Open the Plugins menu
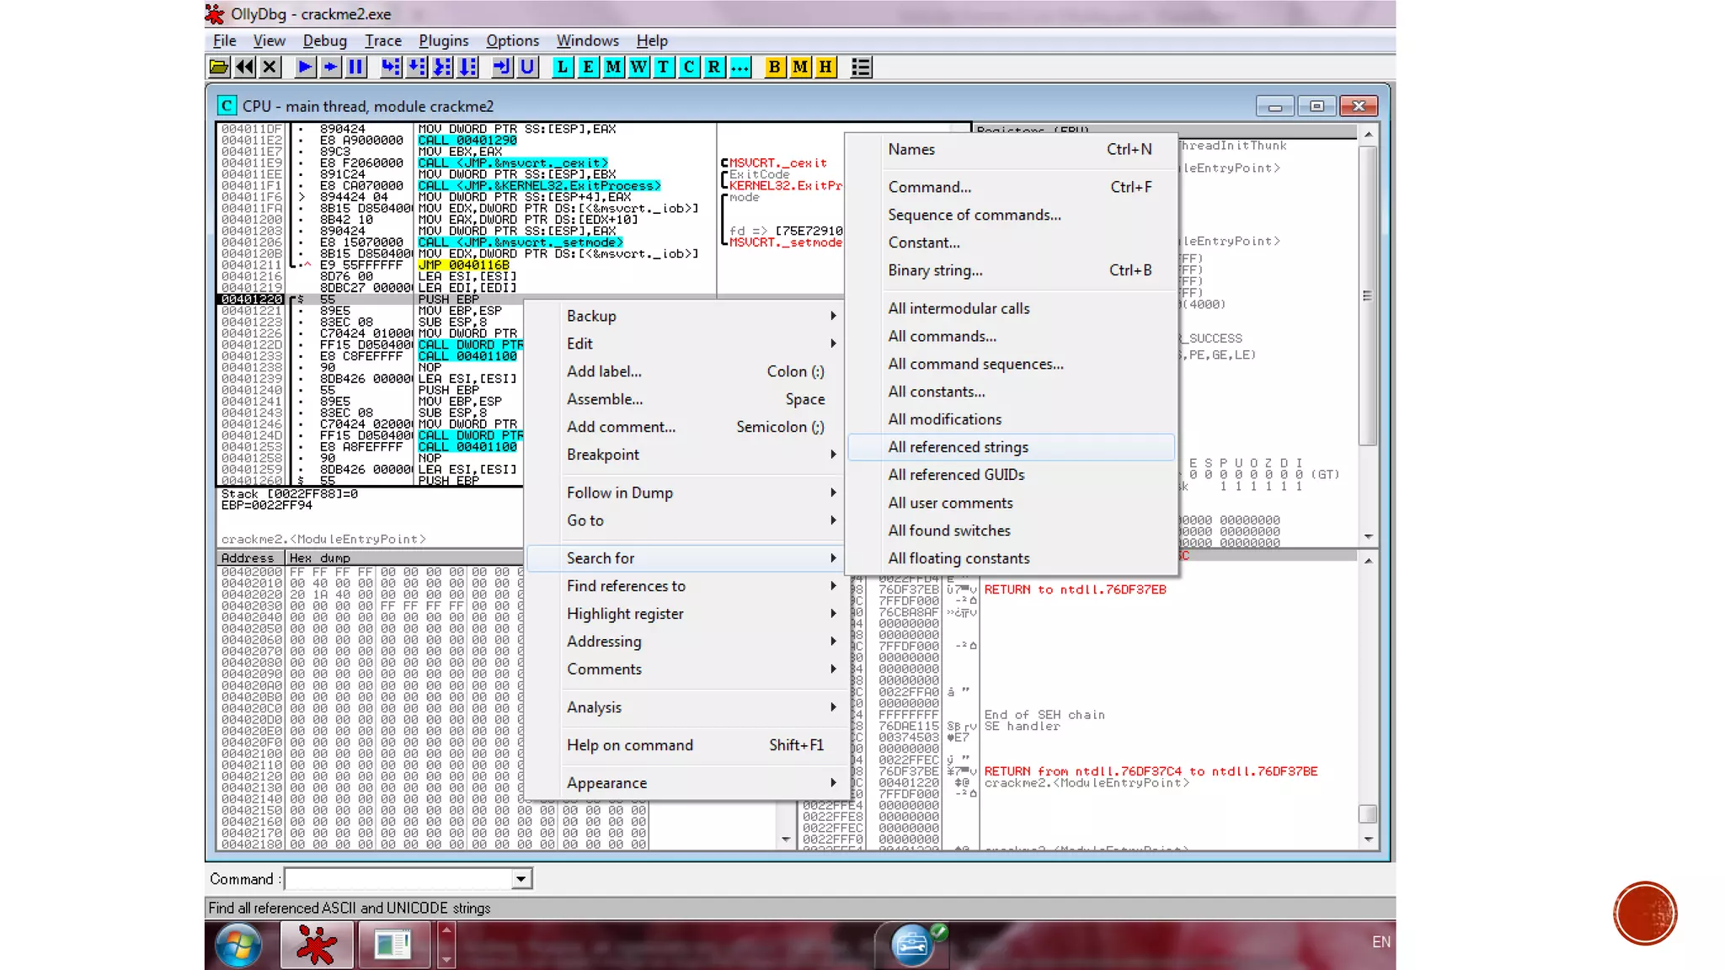 point(443,40)
